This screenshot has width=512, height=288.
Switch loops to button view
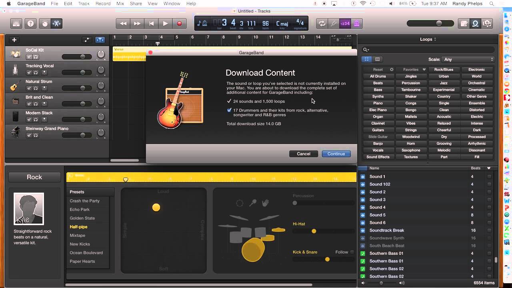pos(366,59)
